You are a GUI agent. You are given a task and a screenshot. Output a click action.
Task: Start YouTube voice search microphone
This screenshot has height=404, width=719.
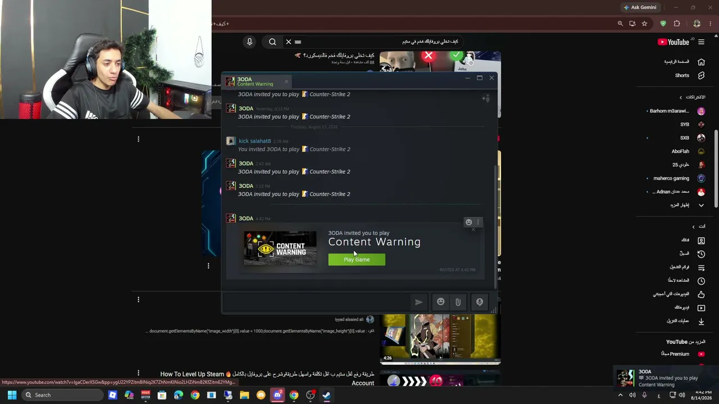(249, 42)
